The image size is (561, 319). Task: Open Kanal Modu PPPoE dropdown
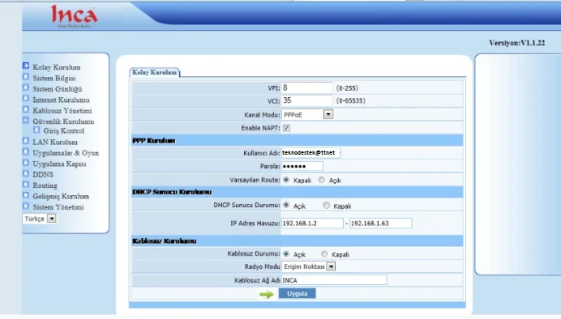307,115
